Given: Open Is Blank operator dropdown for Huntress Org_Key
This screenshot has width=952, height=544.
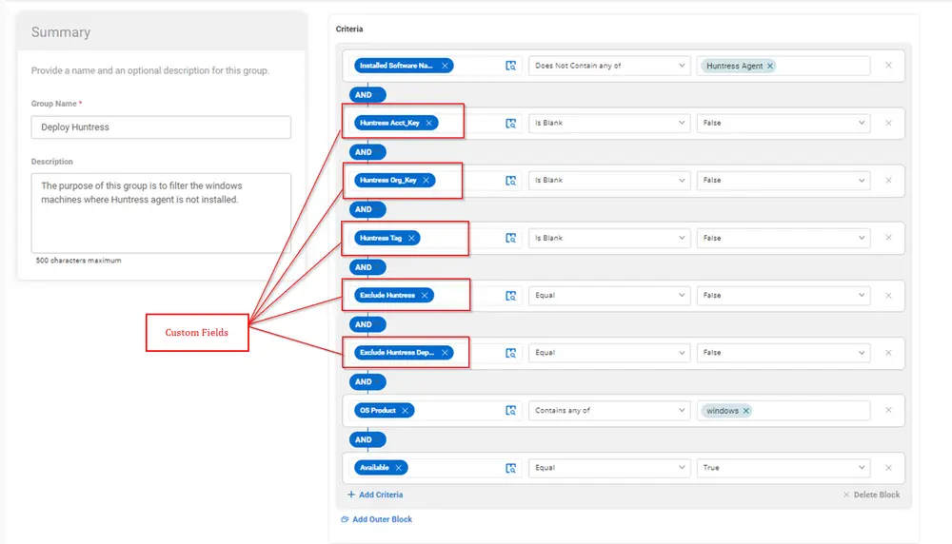Looking at the screenshot, I should pyautogui.click(x=609, y=180).
